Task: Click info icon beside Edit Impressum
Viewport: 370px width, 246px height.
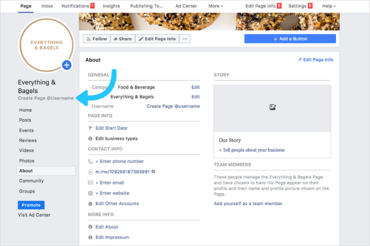Action: (90, 237)
